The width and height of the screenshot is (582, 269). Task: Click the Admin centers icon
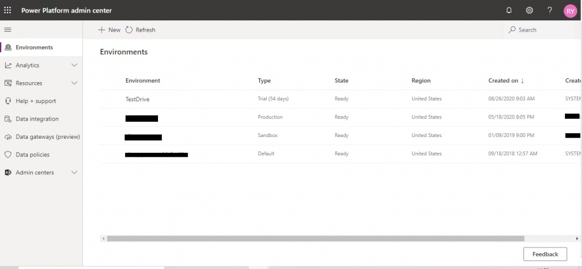click(8, 172)
